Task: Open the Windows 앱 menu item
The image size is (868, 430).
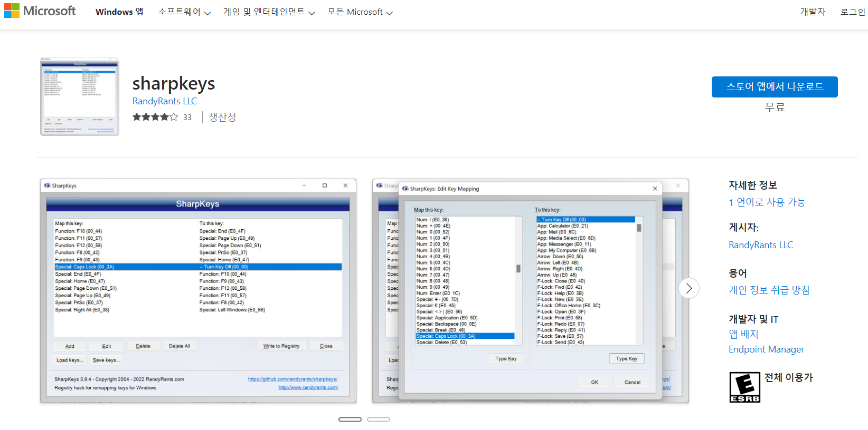Action: click(x=119, y=12)
